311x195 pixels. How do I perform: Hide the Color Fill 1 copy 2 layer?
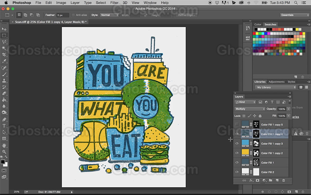point(237,153)
